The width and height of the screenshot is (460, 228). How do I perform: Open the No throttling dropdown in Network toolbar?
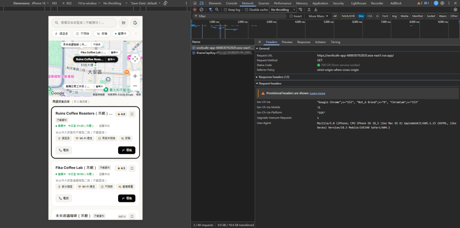coord(283,10)
